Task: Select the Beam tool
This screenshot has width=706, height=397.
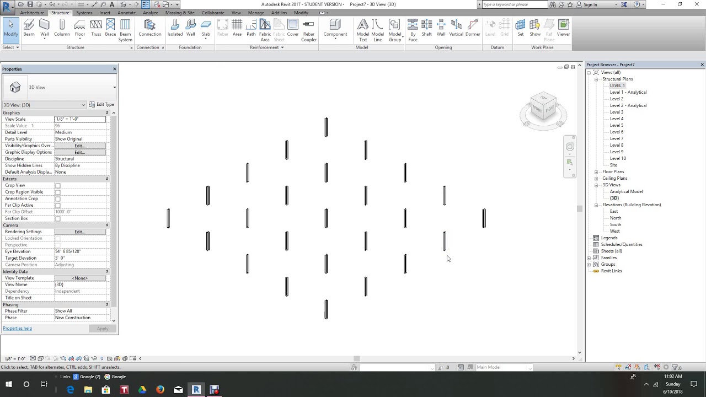Action: (29, 29)
